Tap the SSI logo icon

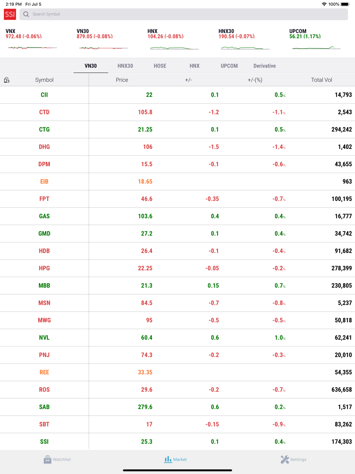point(10,14)
